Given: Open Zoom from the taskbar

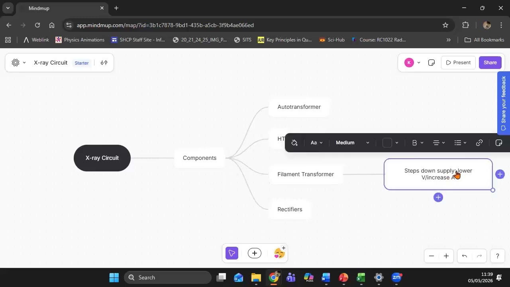Looking at the screenshot, I should tap(396, 277).
